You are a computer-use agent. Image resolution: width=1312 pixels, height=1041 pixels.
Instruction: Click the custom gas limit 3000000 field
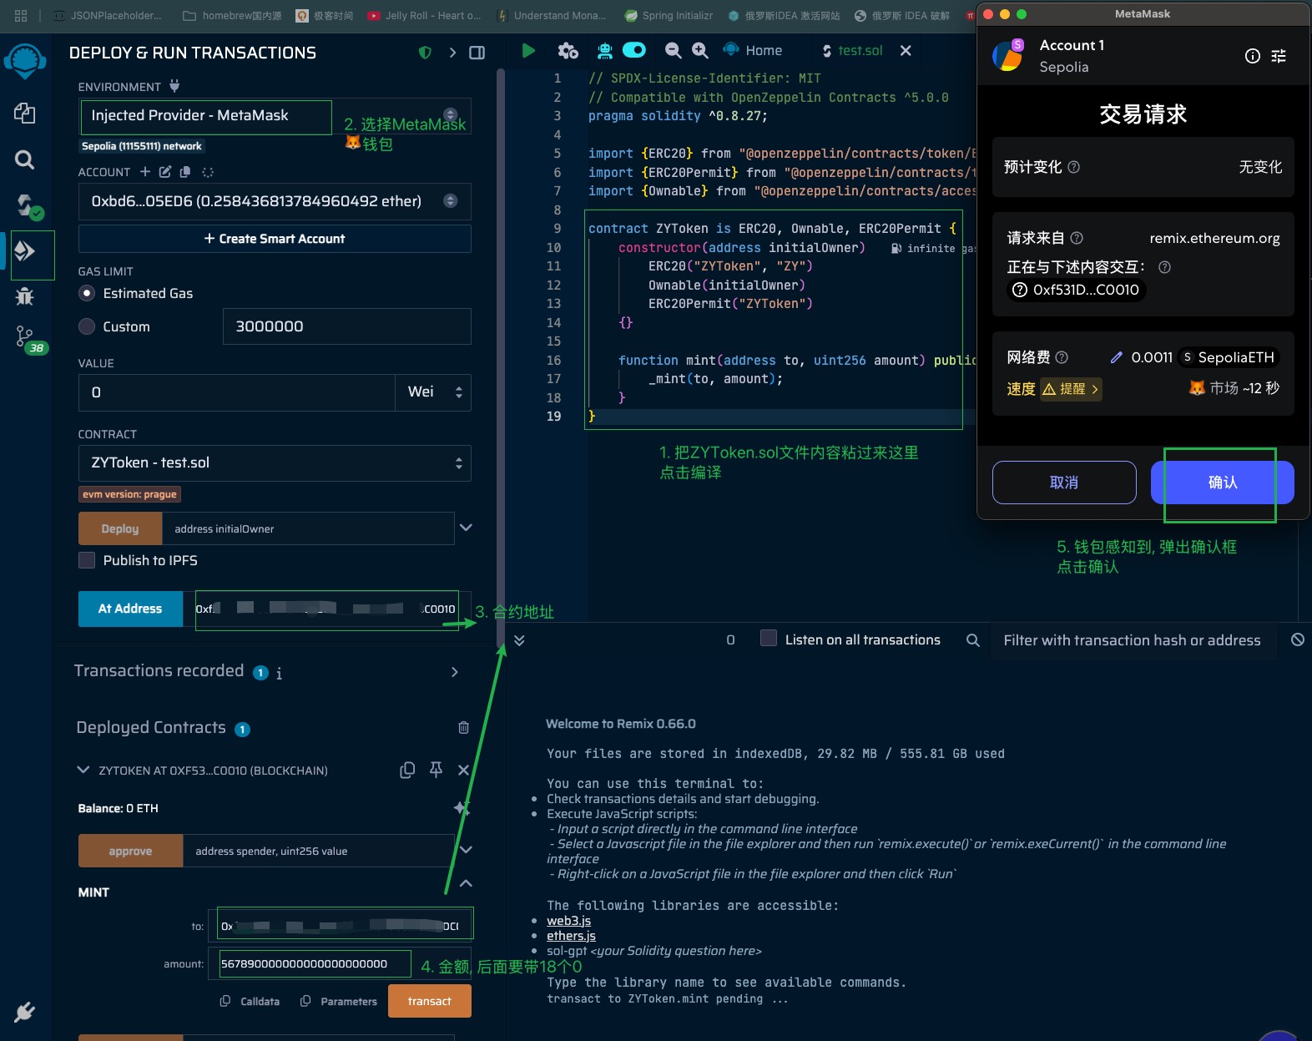click(x=346, y=326)
